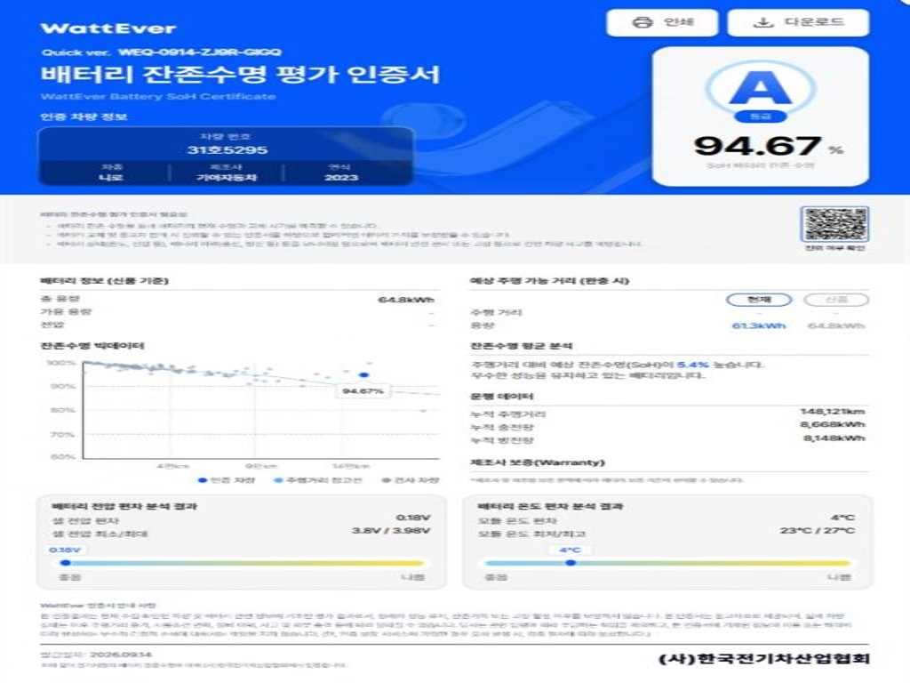
Task: Click the module temperature range 23°C / 27°C
Action: pos(818,530)
